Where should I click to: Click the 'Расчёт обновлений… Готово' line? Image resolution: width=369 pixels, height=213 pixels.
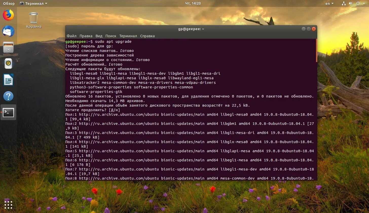tap(94, 64)
